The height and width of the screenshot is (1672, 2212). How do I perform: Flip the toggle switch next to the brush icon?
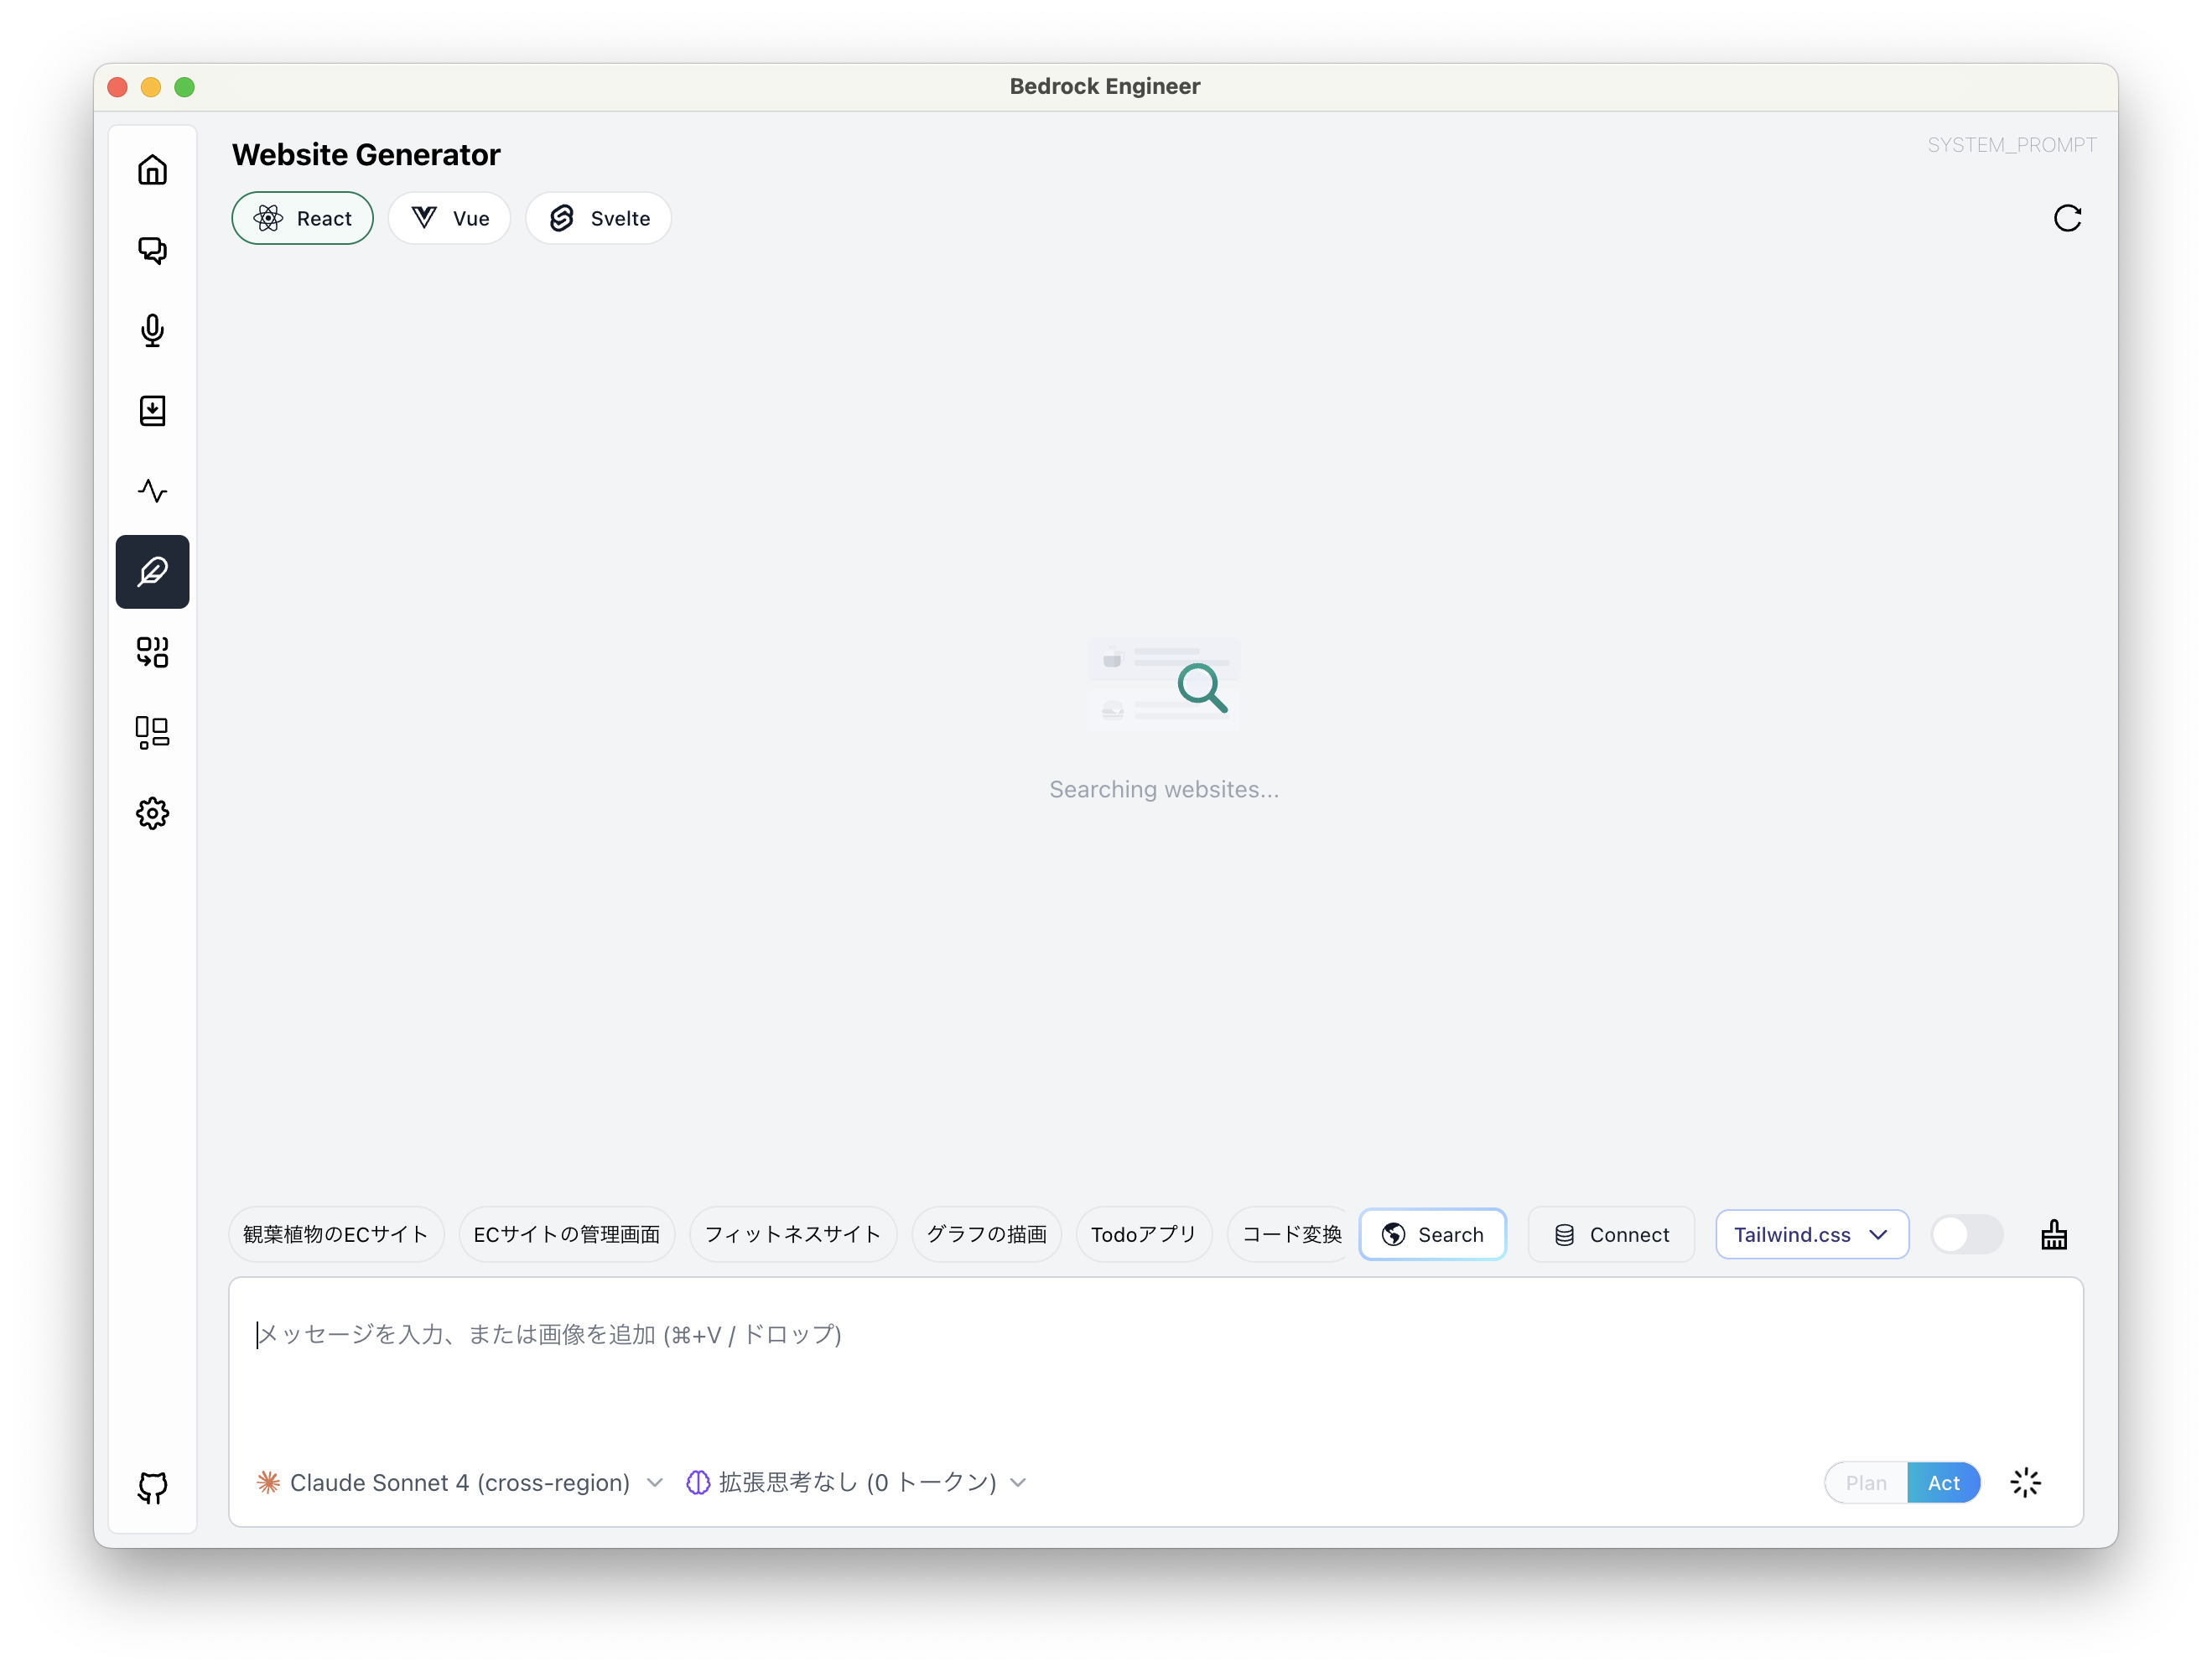point(1966,1234)
